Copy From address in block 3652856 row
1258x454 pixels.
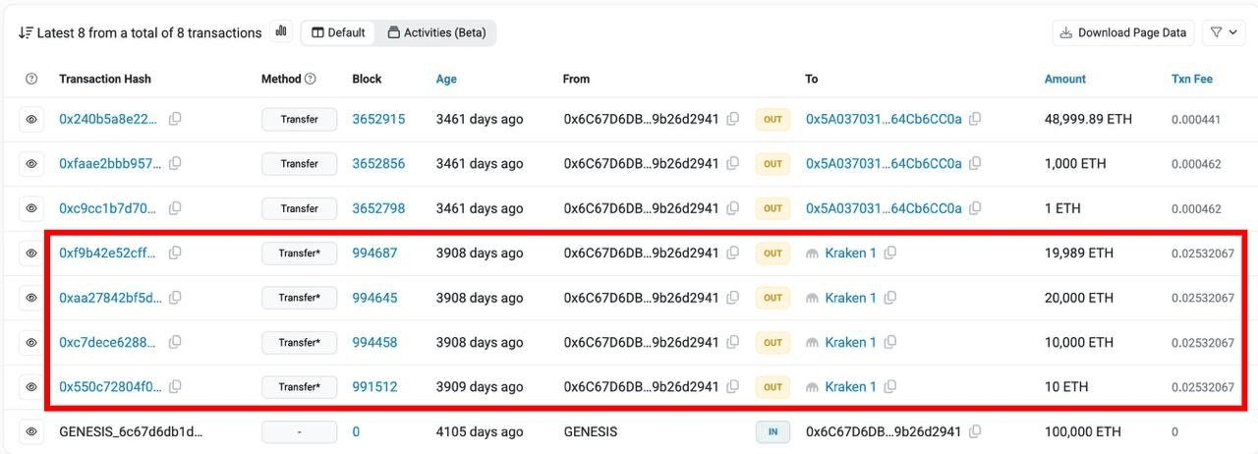click(x=733, y=164)
